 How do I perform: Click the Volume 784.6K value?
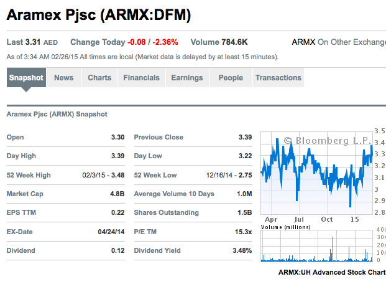point(234,42)
